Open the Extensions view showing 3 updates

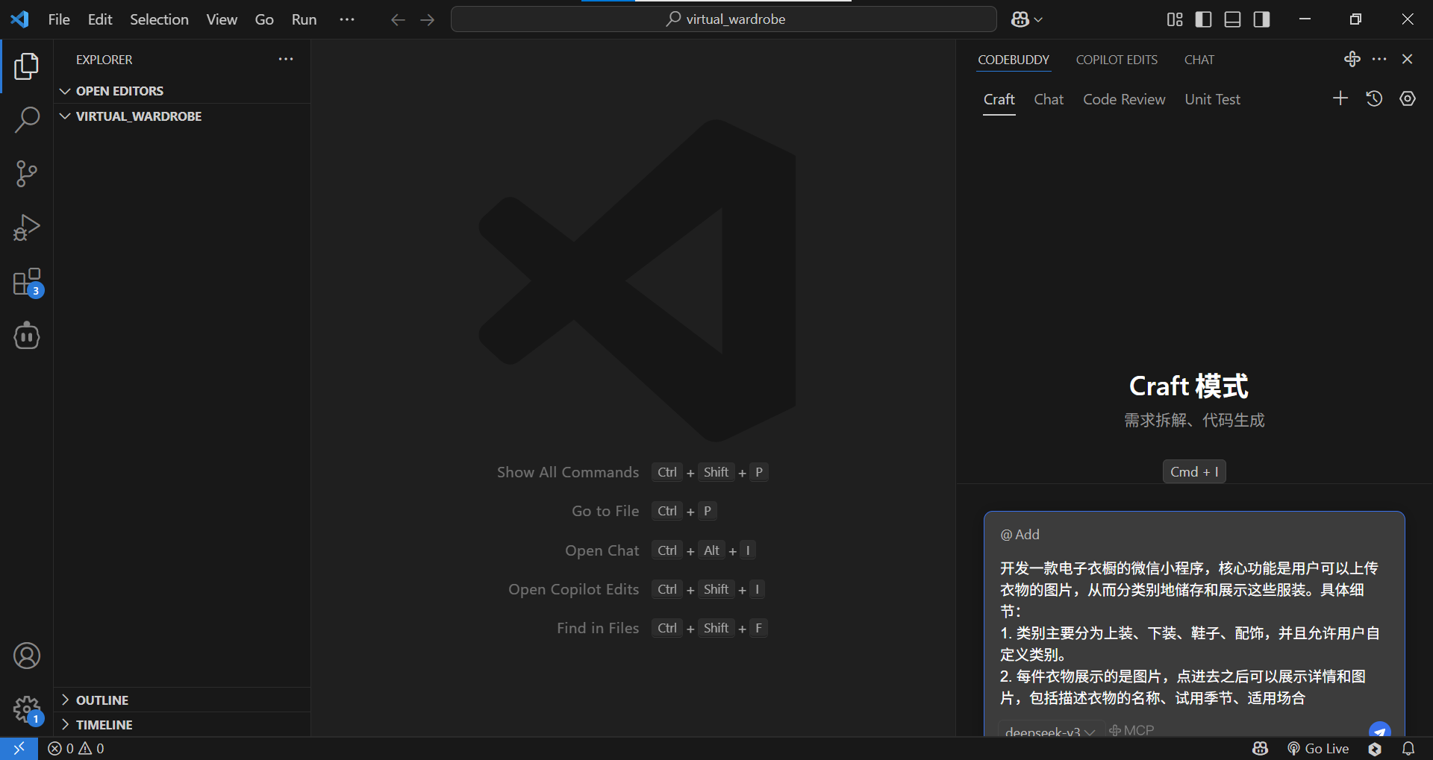click(x=27, y=282)
